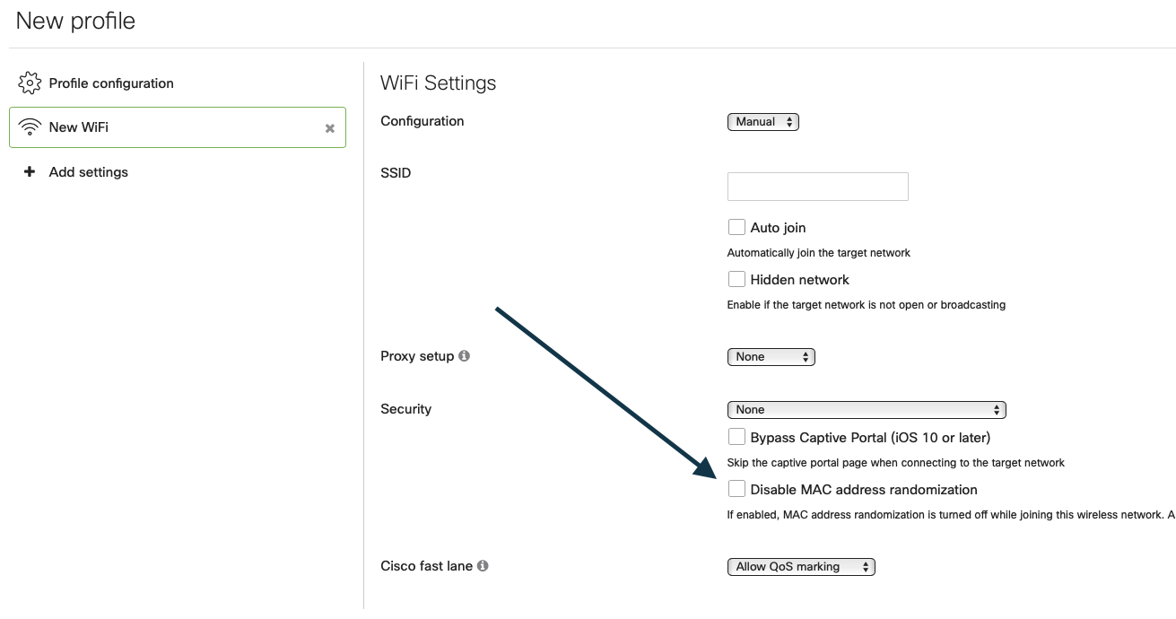Click the New profile page title
The width and height of the screenshot is (1176, 619).
75,21
